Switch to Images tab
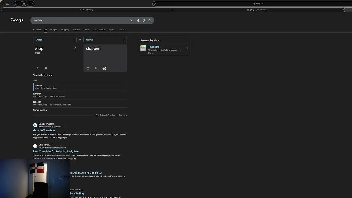The width and height of the screenshot is (352, 198). coord(53,29)
